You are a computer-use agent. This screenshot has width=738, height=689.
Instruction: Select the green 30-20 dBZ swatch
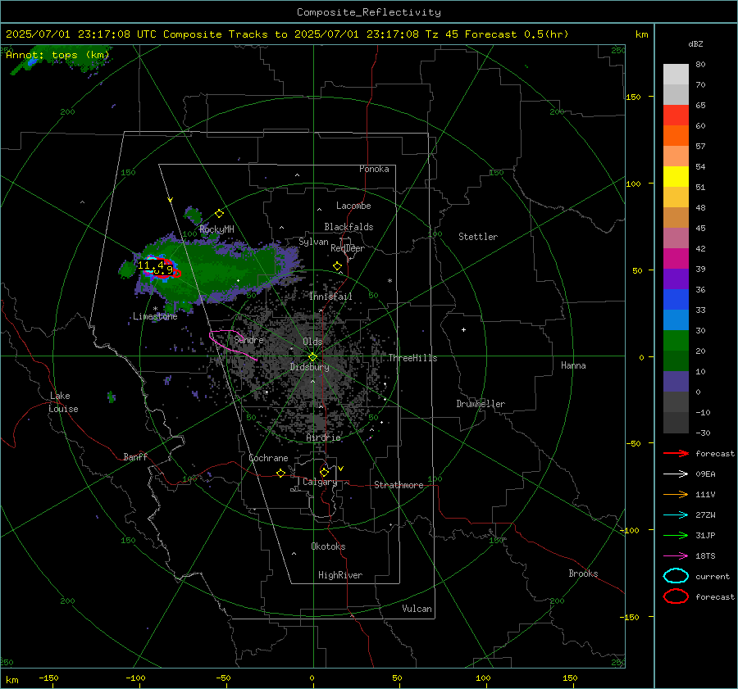pos(676,341)
